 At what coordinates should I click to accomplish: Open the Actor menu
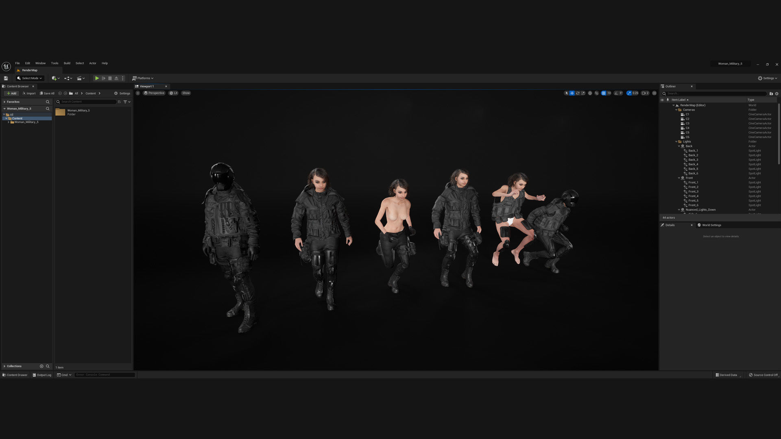coord(93,63)
